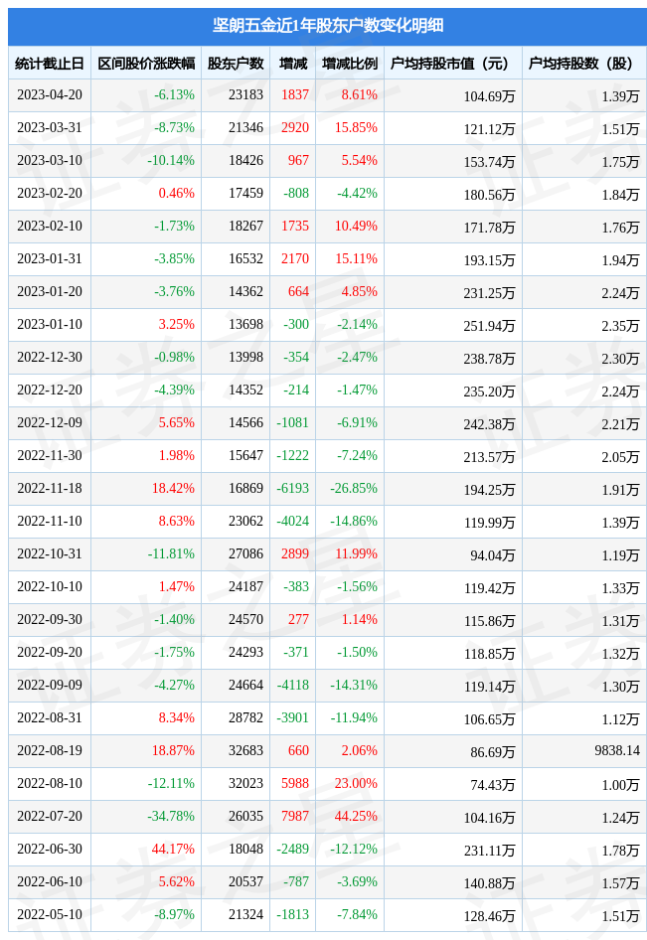Image resolution: width=647 pixels, height=940 pixels.
Task: Click the date cell 2022-10-31
Action: click(50, 553)
